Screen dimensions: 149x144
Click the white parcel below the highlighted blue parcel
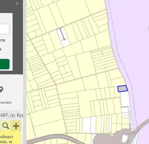pyautogui.click(x=125, y=99)
